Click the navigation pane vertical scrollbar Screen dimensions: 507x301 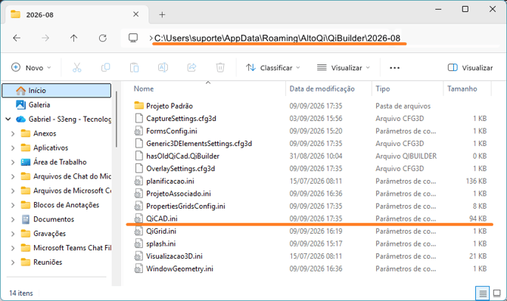tap(116, 119)
